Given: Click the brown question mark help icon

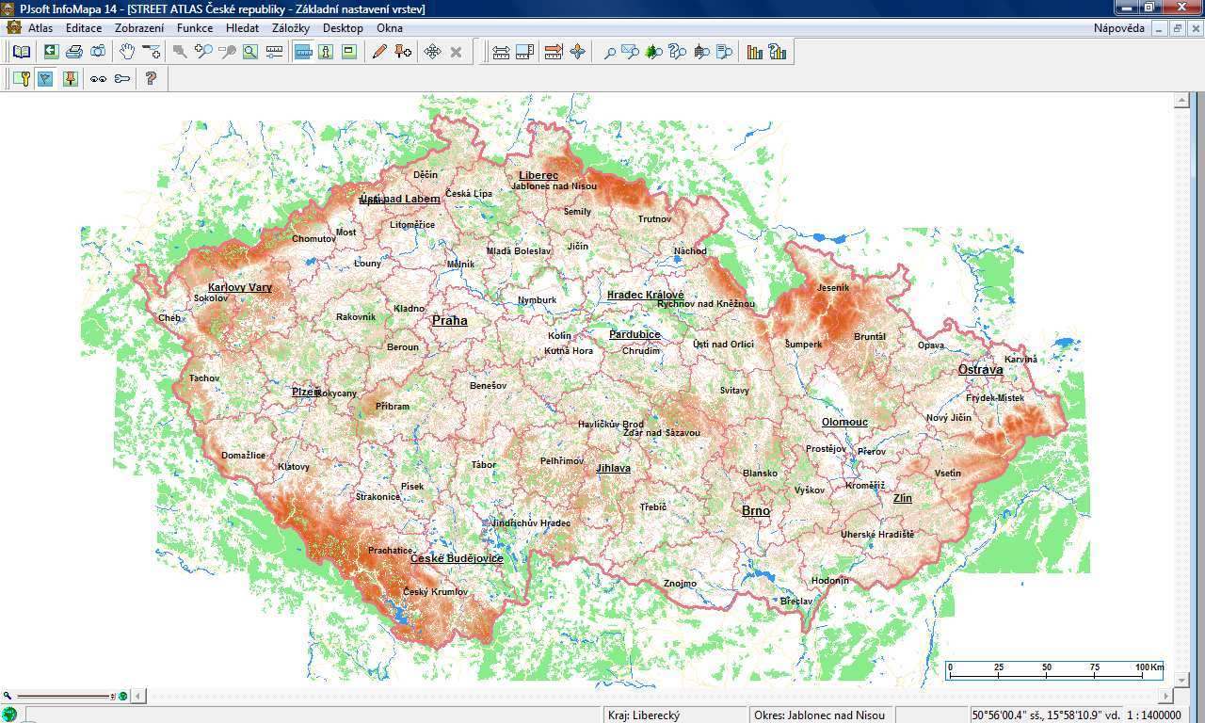Looking at the screenshot, I should (151, 79).
